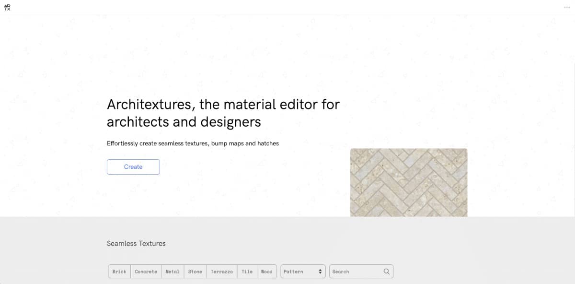Viewport: 575px width, 284px height.
Task: Open the herringbone stone texture preview
Action: click(408, 182)
